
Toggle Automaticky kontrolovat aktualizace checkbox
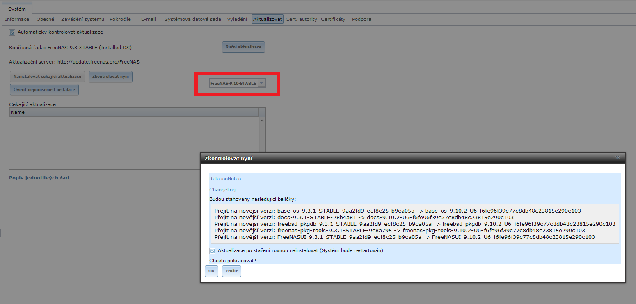click(x=12, y=32)
